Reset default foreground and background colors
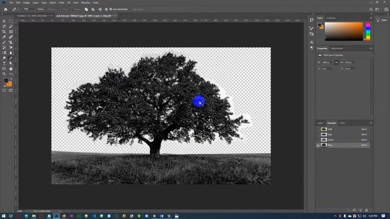Screen dimensions: 390x219 pyautogui.click(x=4, y=85)
